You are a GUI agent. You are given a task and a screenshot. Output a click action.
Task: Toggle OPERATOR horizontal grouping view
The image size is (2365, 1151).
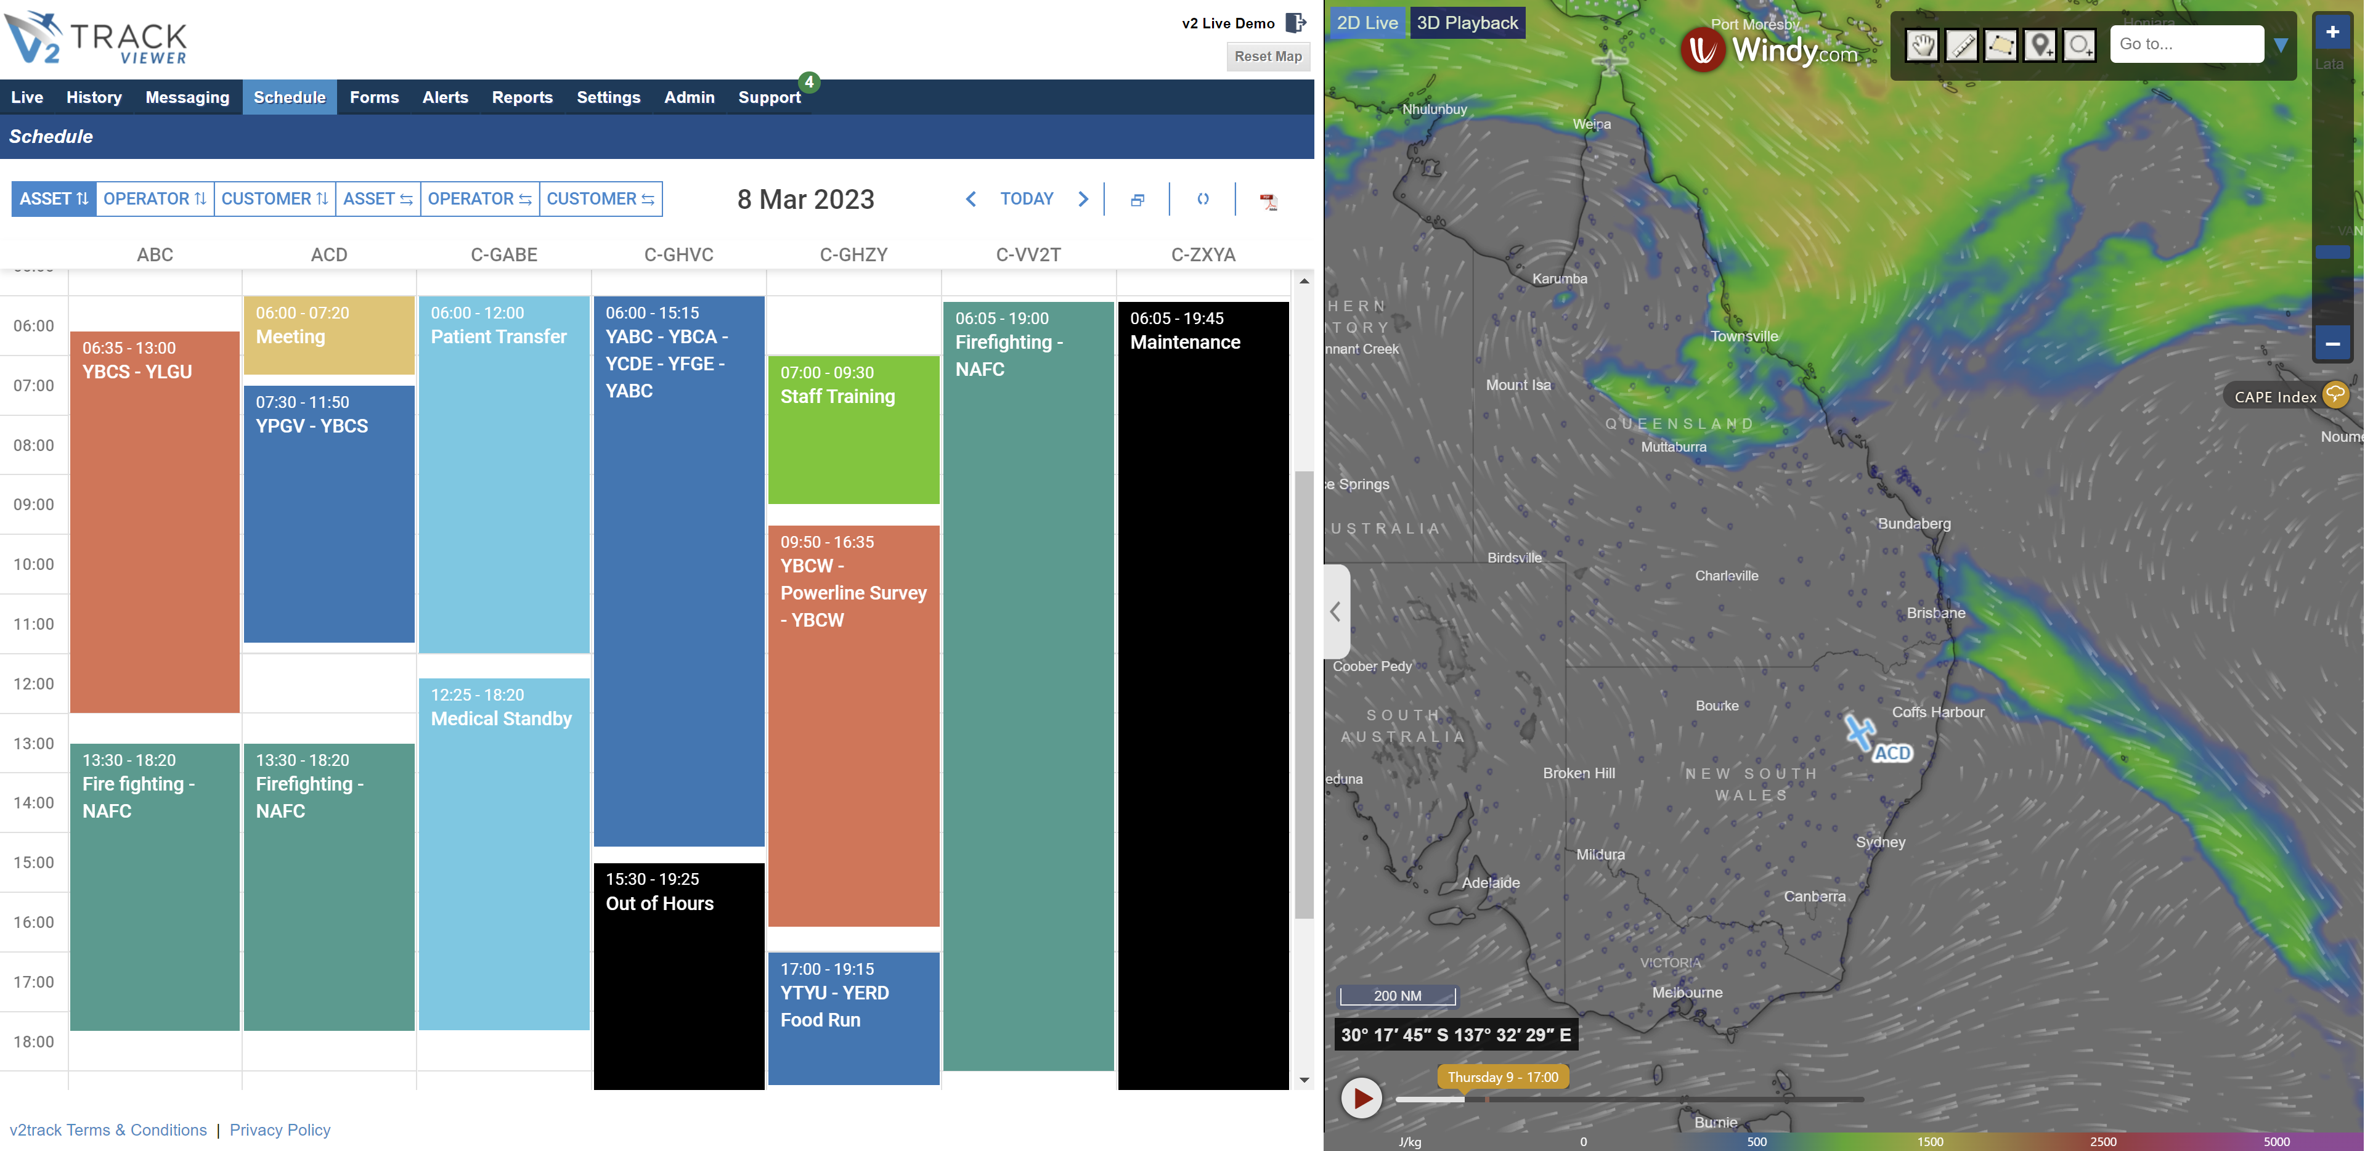[x=479, y=199]
